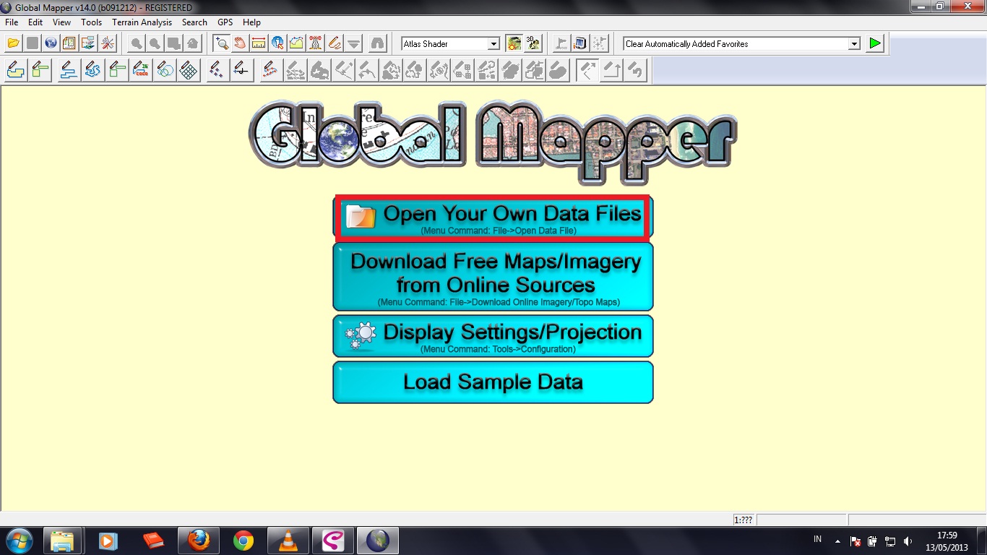Open the 3D View icon
987x555 pixels.
(x=533, y=43)
